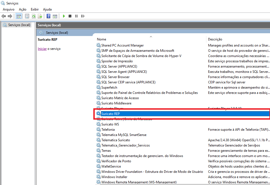Select the Suricato WS service
This screenshot has width=270, height=185.
tap(110, 124)
